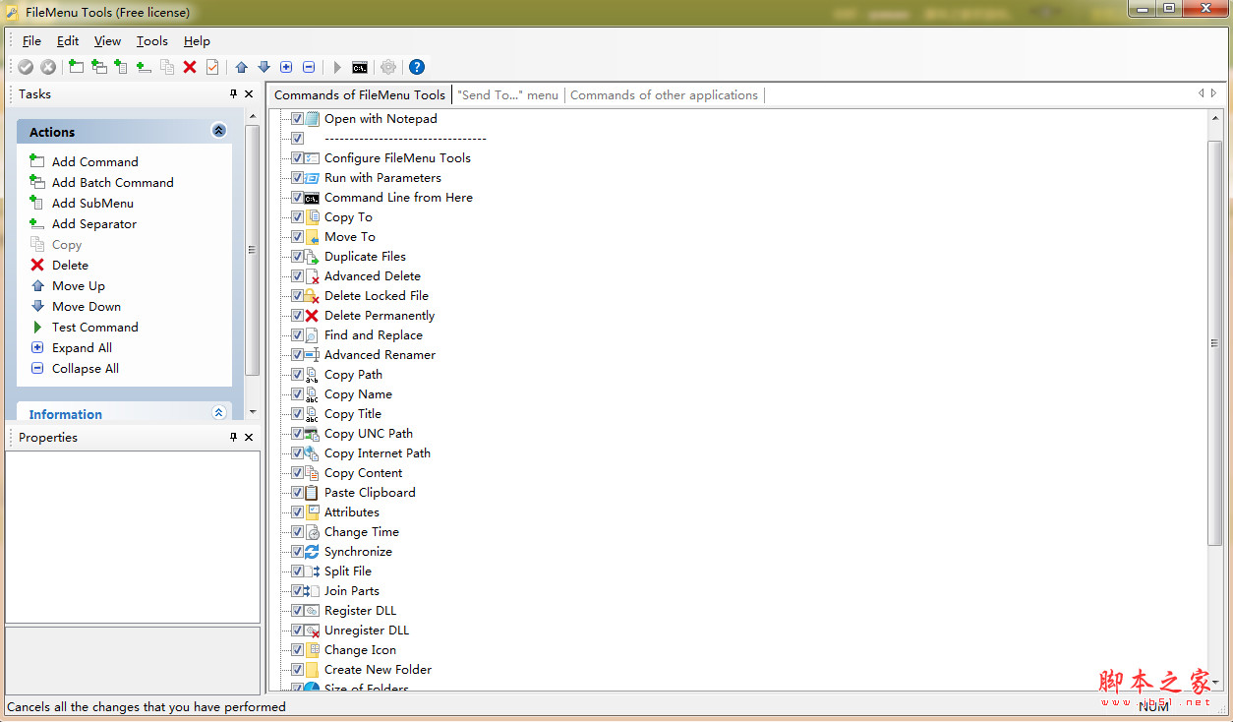Click the command prompt toolbar icon
The image size is (1233, 722).
360,67
